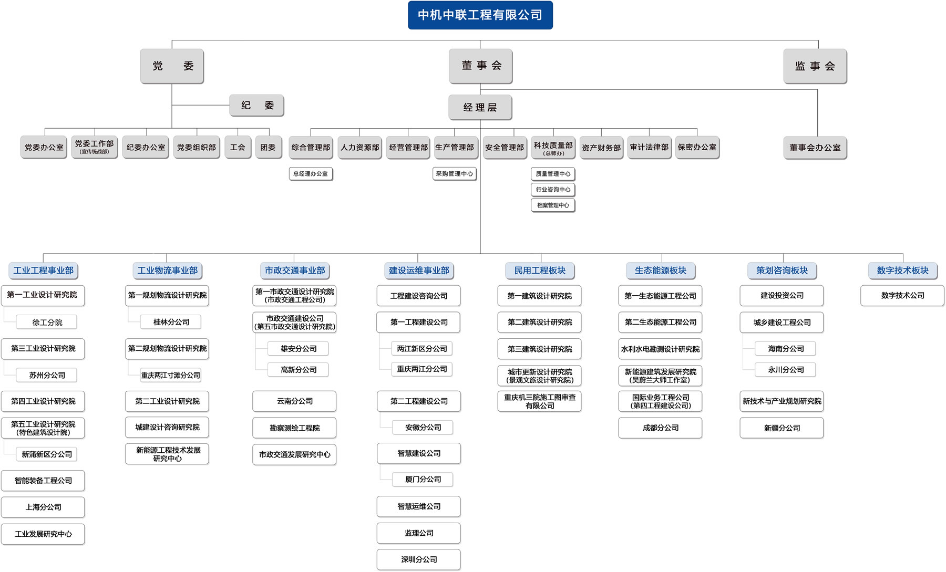This screenshot has height=572, width=946.
Task: Select the small 总经理办公室 box
Action: coord(311,174)
